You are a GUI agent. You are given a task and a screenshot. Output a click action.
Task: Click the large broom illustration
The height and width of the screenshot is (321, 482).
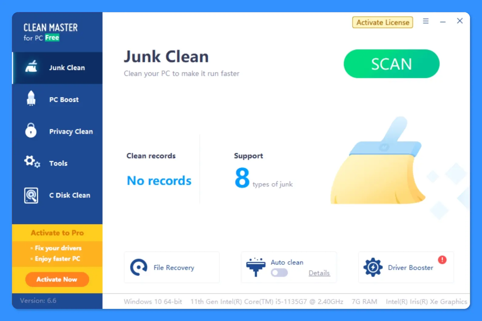[378, 160]
